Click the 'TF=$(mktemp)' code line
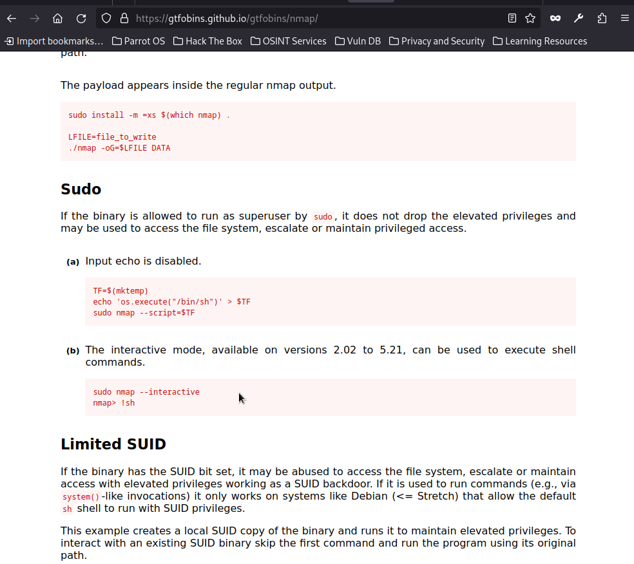Viewport: 634px width, 564px height. click(x=120, y=291)
